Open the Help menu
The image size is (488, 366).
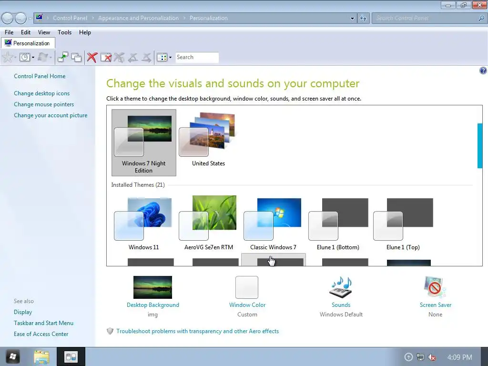coord(85,32)
